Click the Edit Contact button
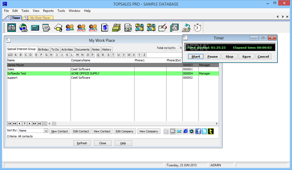Screen dimensions: 292x170 coord(81,131)
